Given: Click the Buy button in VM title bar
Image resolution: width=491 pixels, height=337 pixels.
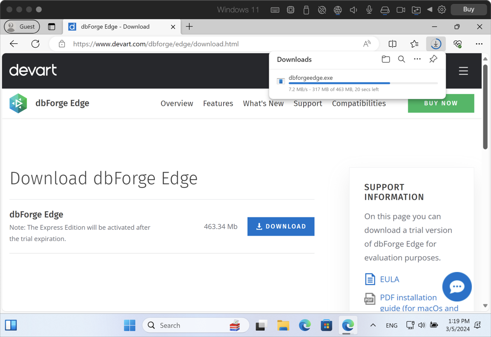Looking at the screenshot, I should (x=468, y=9).
